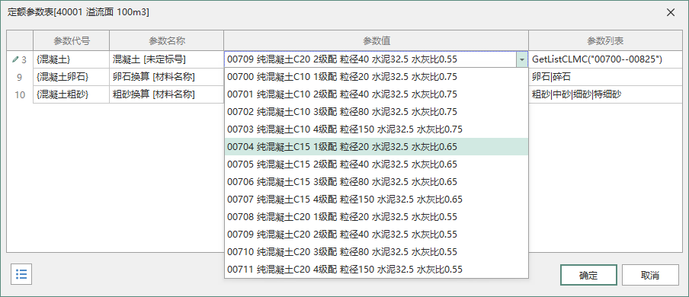Click the 参数代号 column header
Viewport: 689px width, 297px height.
(71, 41)
